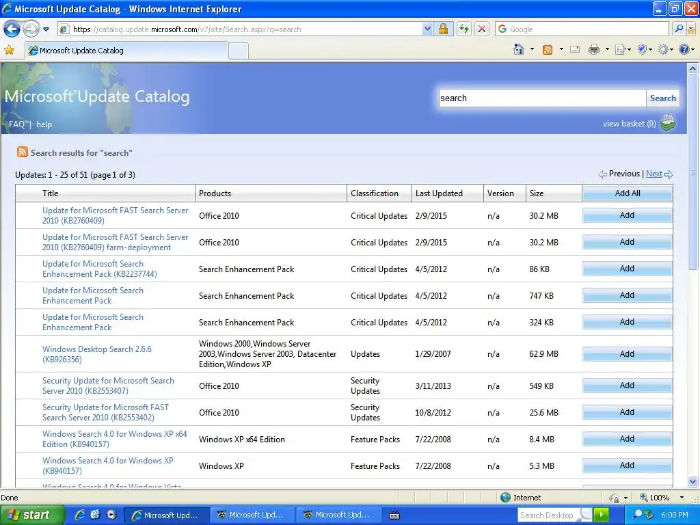Click the Add All button
This screenshot has height=525, width=700.
coord(628,193)
